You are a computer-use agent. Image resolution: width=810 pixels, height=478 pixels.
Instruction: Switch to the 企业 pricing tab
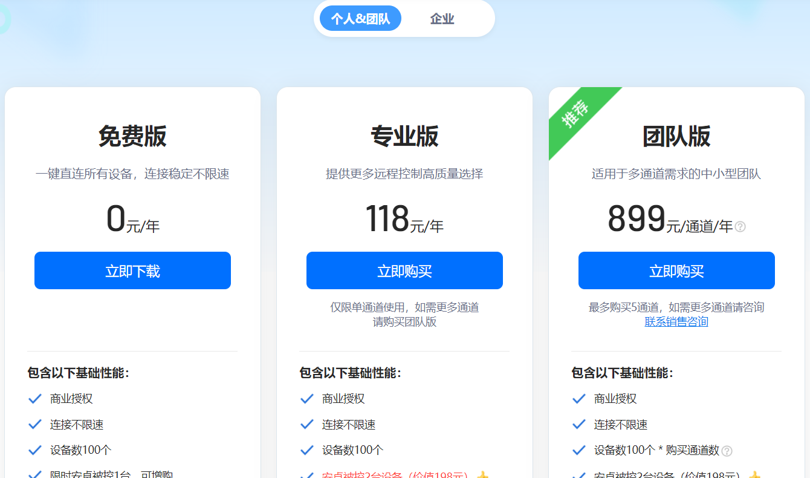442,19
